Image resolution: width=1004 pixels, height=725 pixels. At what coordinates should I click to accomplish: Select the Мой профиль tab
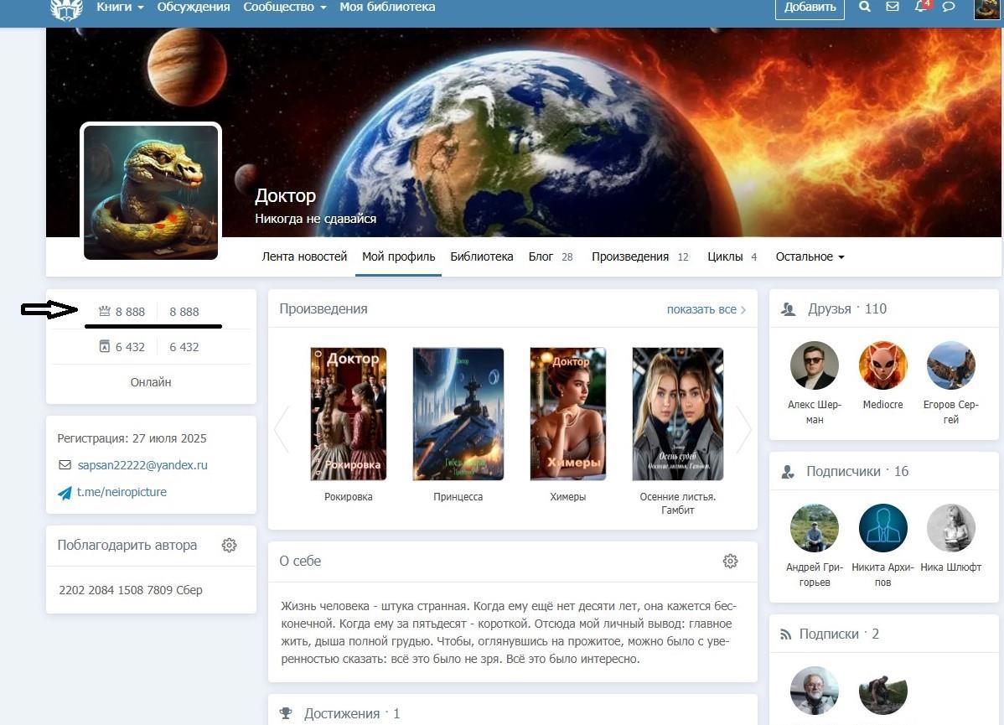[398, 256]
